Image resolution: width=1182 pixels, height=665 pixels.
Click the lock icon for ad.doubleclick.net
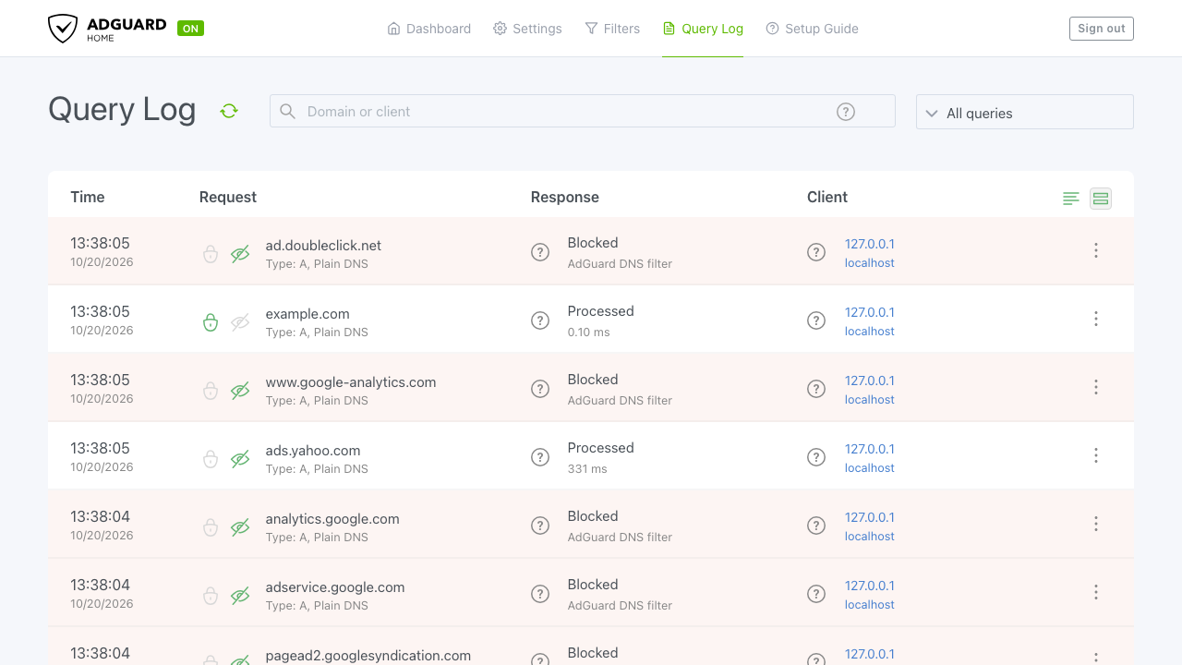(x=211, y=254)
